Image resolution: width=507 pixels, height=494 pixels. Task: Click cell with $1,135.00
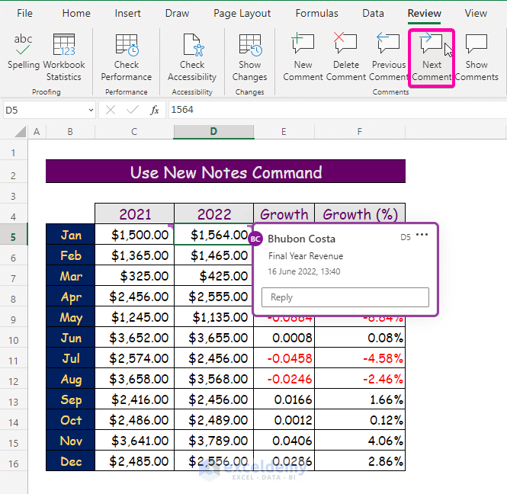tap(213, 317)
